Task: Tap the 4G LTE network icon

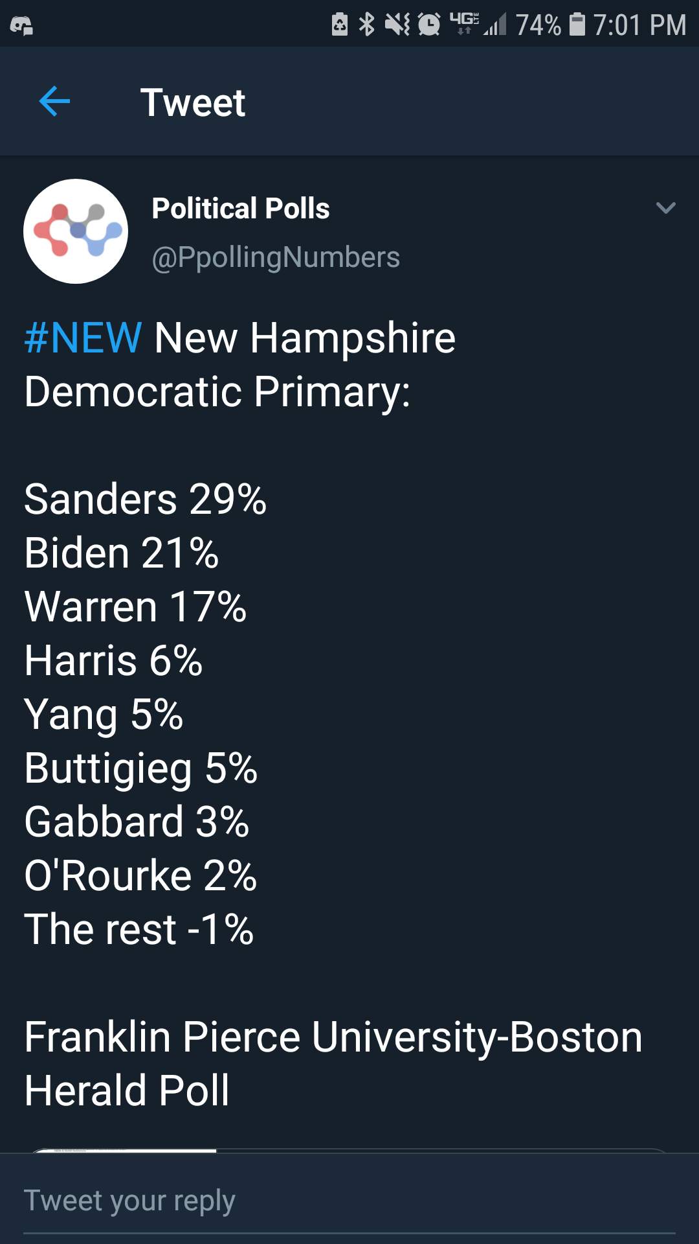Action: (x=464, y=23)
